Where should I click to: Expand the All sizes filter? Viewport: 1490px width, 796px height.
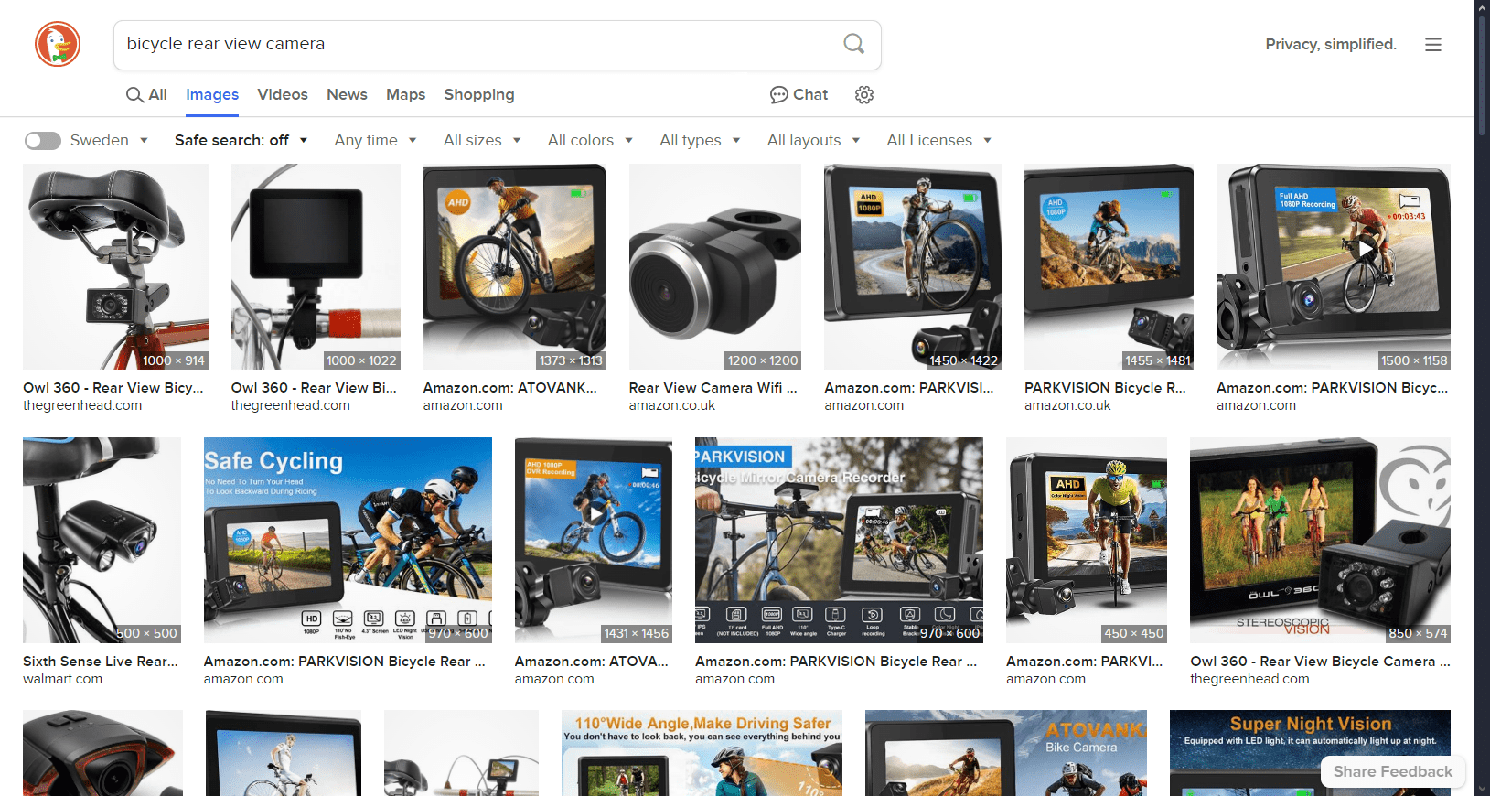click(482, 140)
